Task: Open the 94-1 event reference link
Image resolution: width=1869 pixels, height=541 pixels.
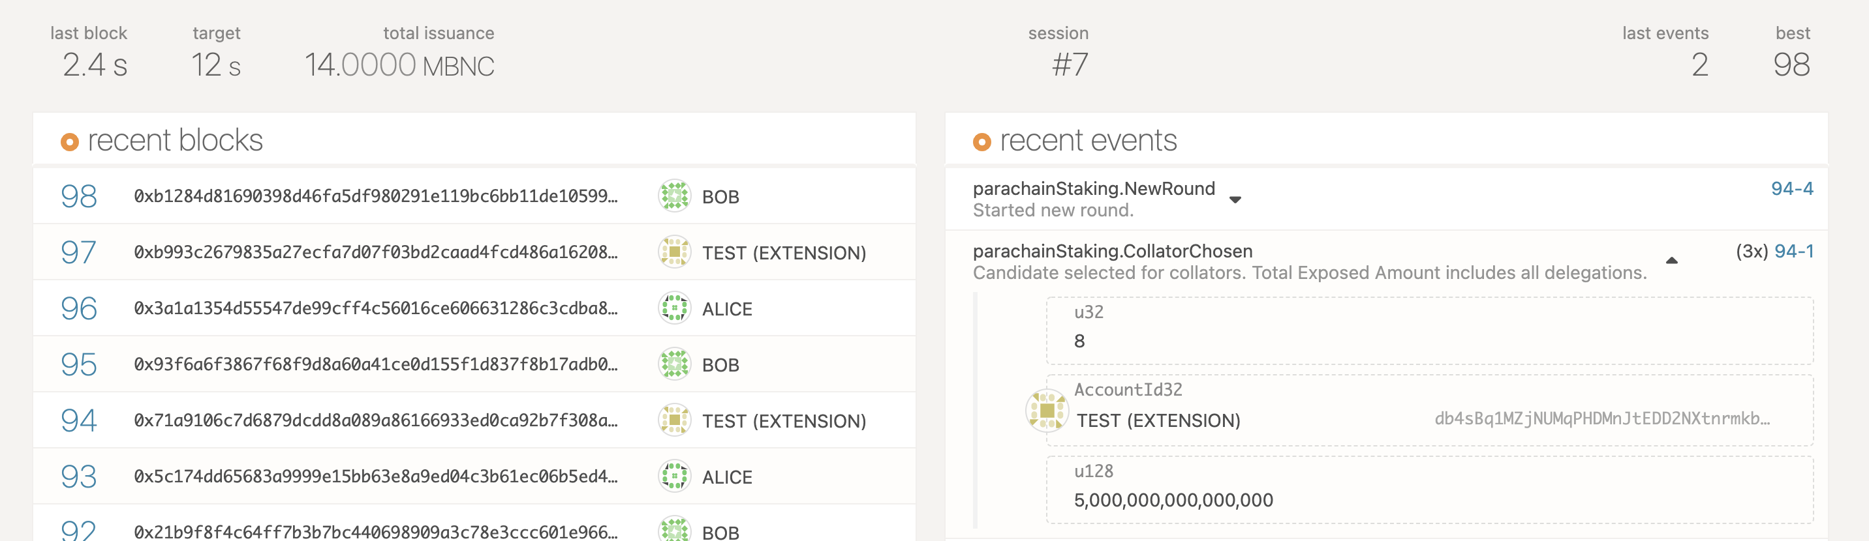Action: pyautogui.click(x=1793, y=252)
